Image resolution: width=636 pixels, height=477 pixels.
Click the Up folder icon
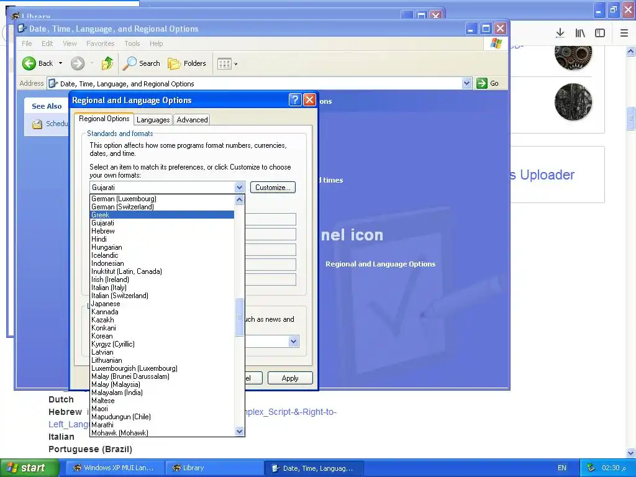(107, 63)
